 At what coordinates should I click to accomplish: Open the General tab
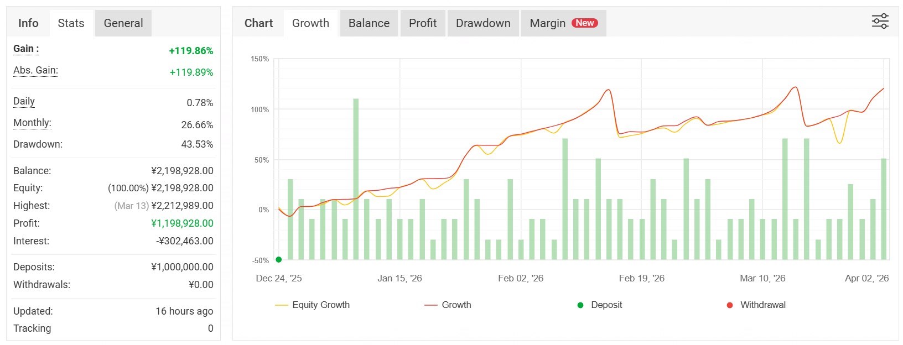click(123, 23)
